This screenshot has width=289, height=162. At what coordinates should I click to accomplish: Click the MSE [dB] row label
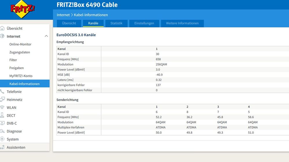(x=64, y=75)
